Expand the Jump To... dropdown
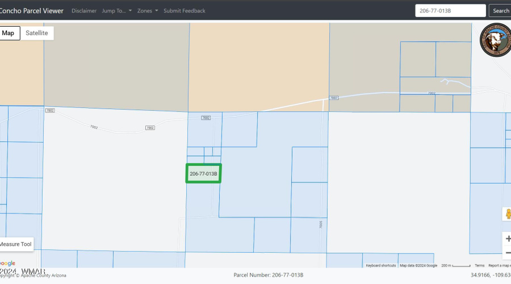 [116, 11]
